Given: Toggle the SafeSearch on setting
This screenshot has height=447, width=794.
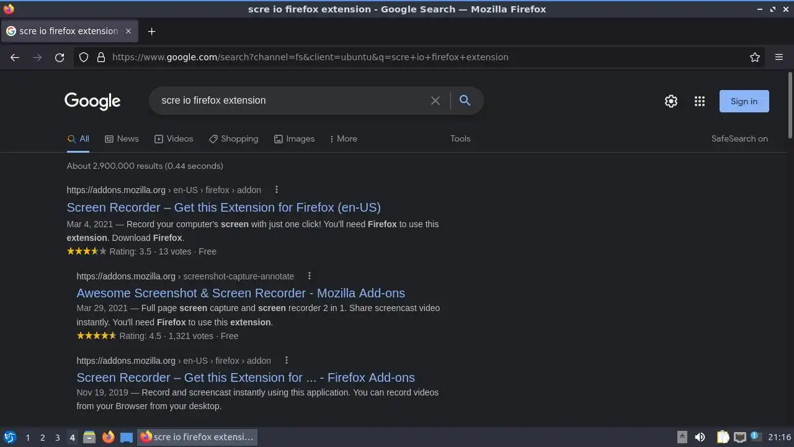Looking at the screenshot, I should (x=739, y=138).
